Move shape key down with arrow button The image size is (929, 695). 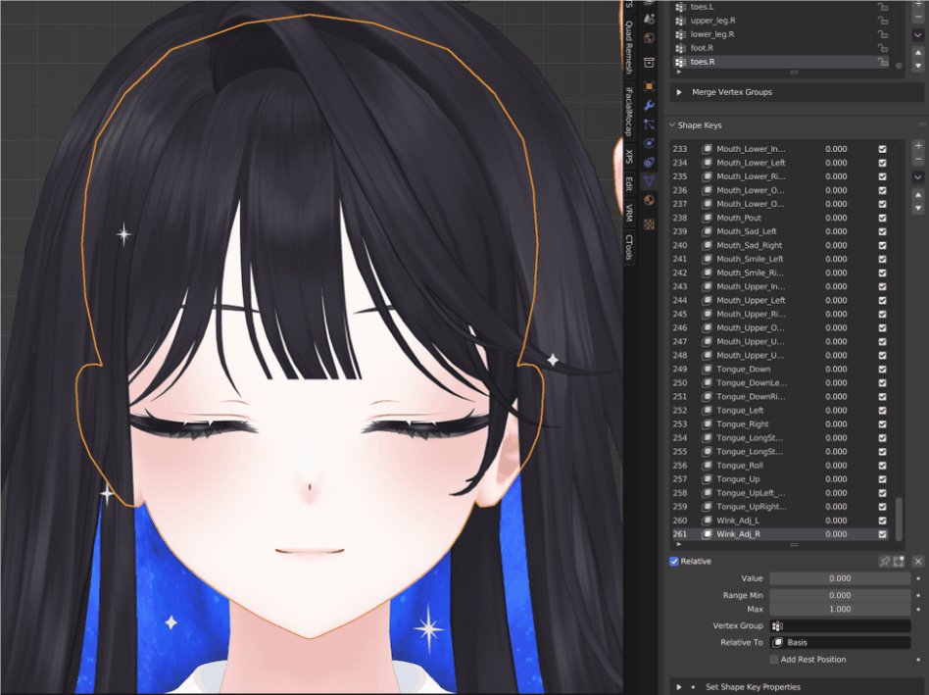[x=918, y=209]
